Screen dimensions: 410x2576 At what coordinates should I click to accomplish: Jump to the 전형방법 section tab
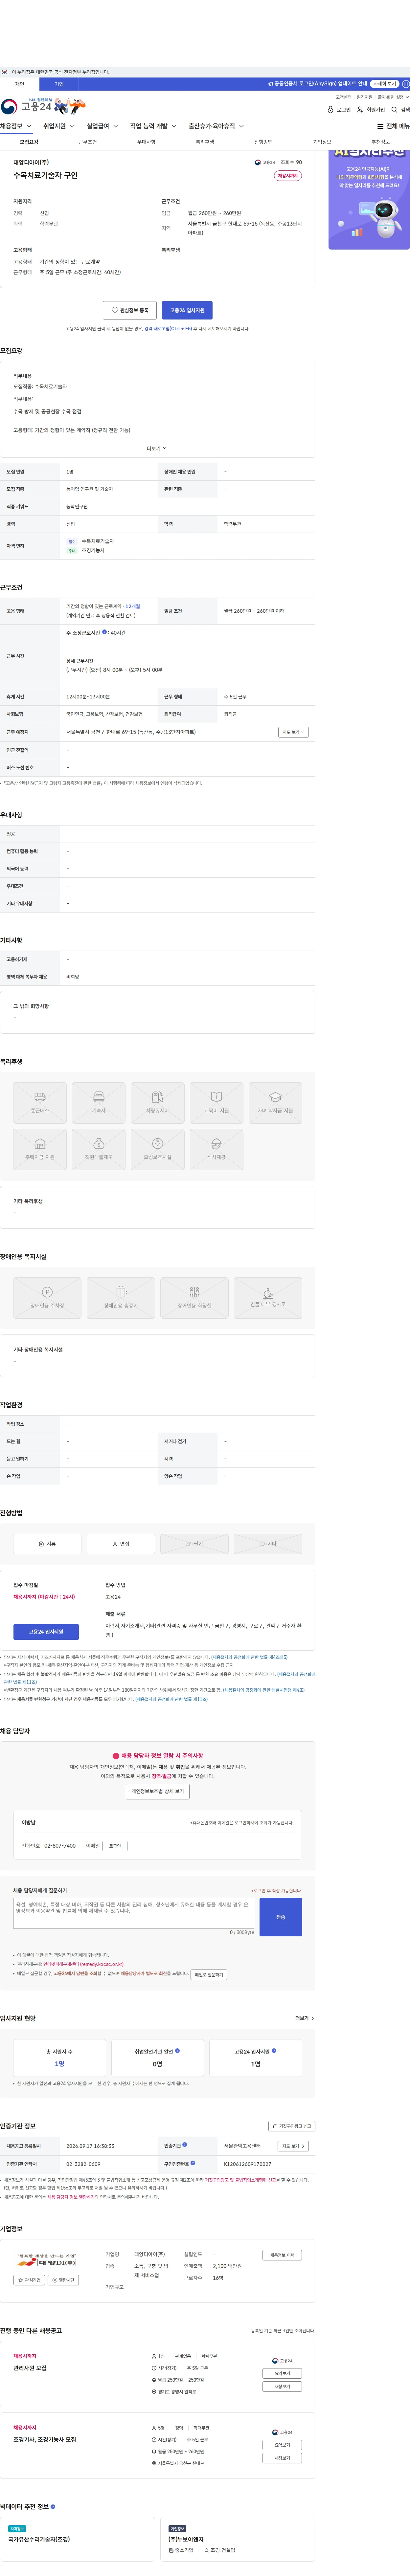tap(263, 142)
